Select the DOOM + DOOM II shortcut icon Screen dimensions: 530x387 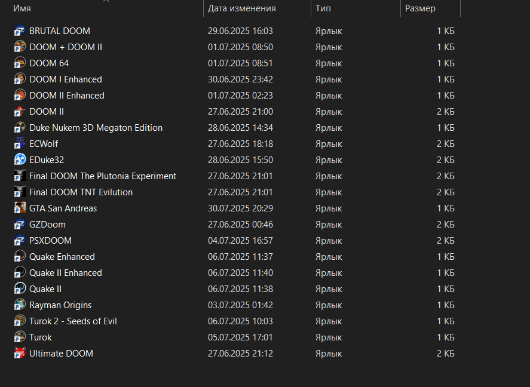20,47
